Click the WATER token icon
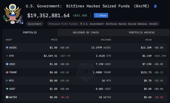170x103 pixels. point(7,97)
